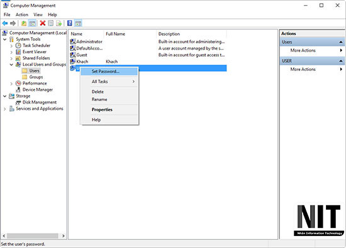Choose Help from the context menu
The width and height of the screenshot is (346, 248).
coord(109,119)
